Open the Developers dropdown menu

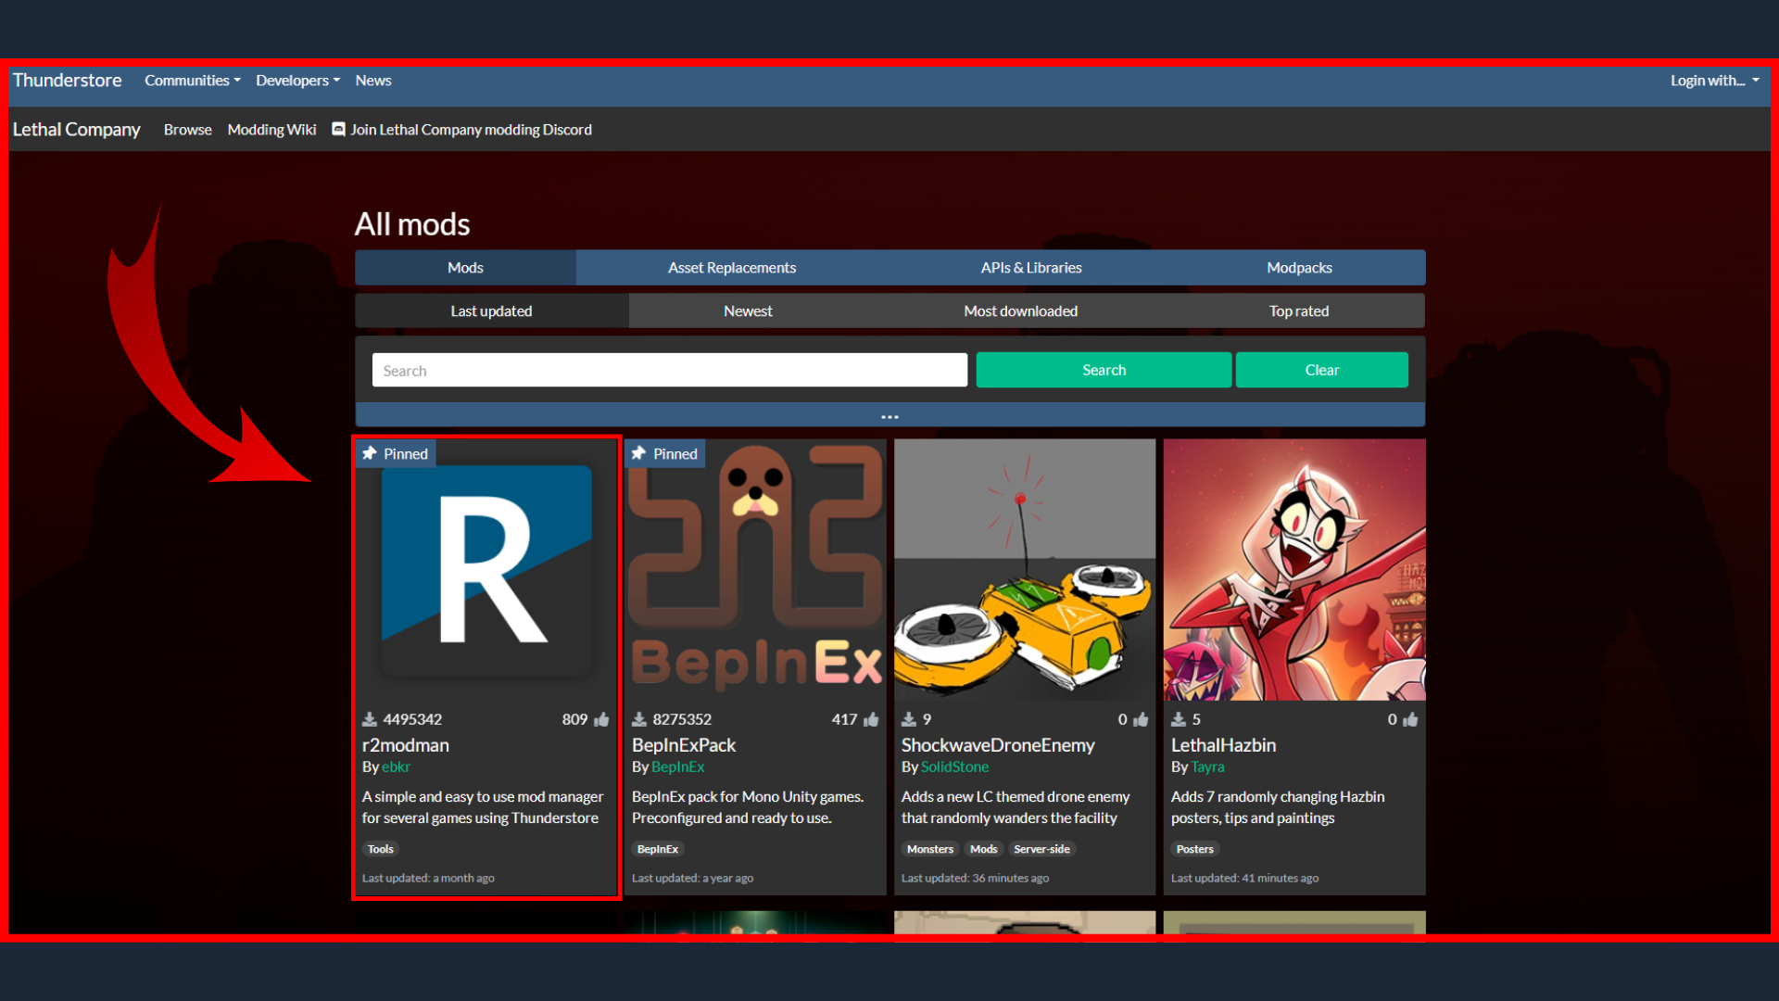297,81
